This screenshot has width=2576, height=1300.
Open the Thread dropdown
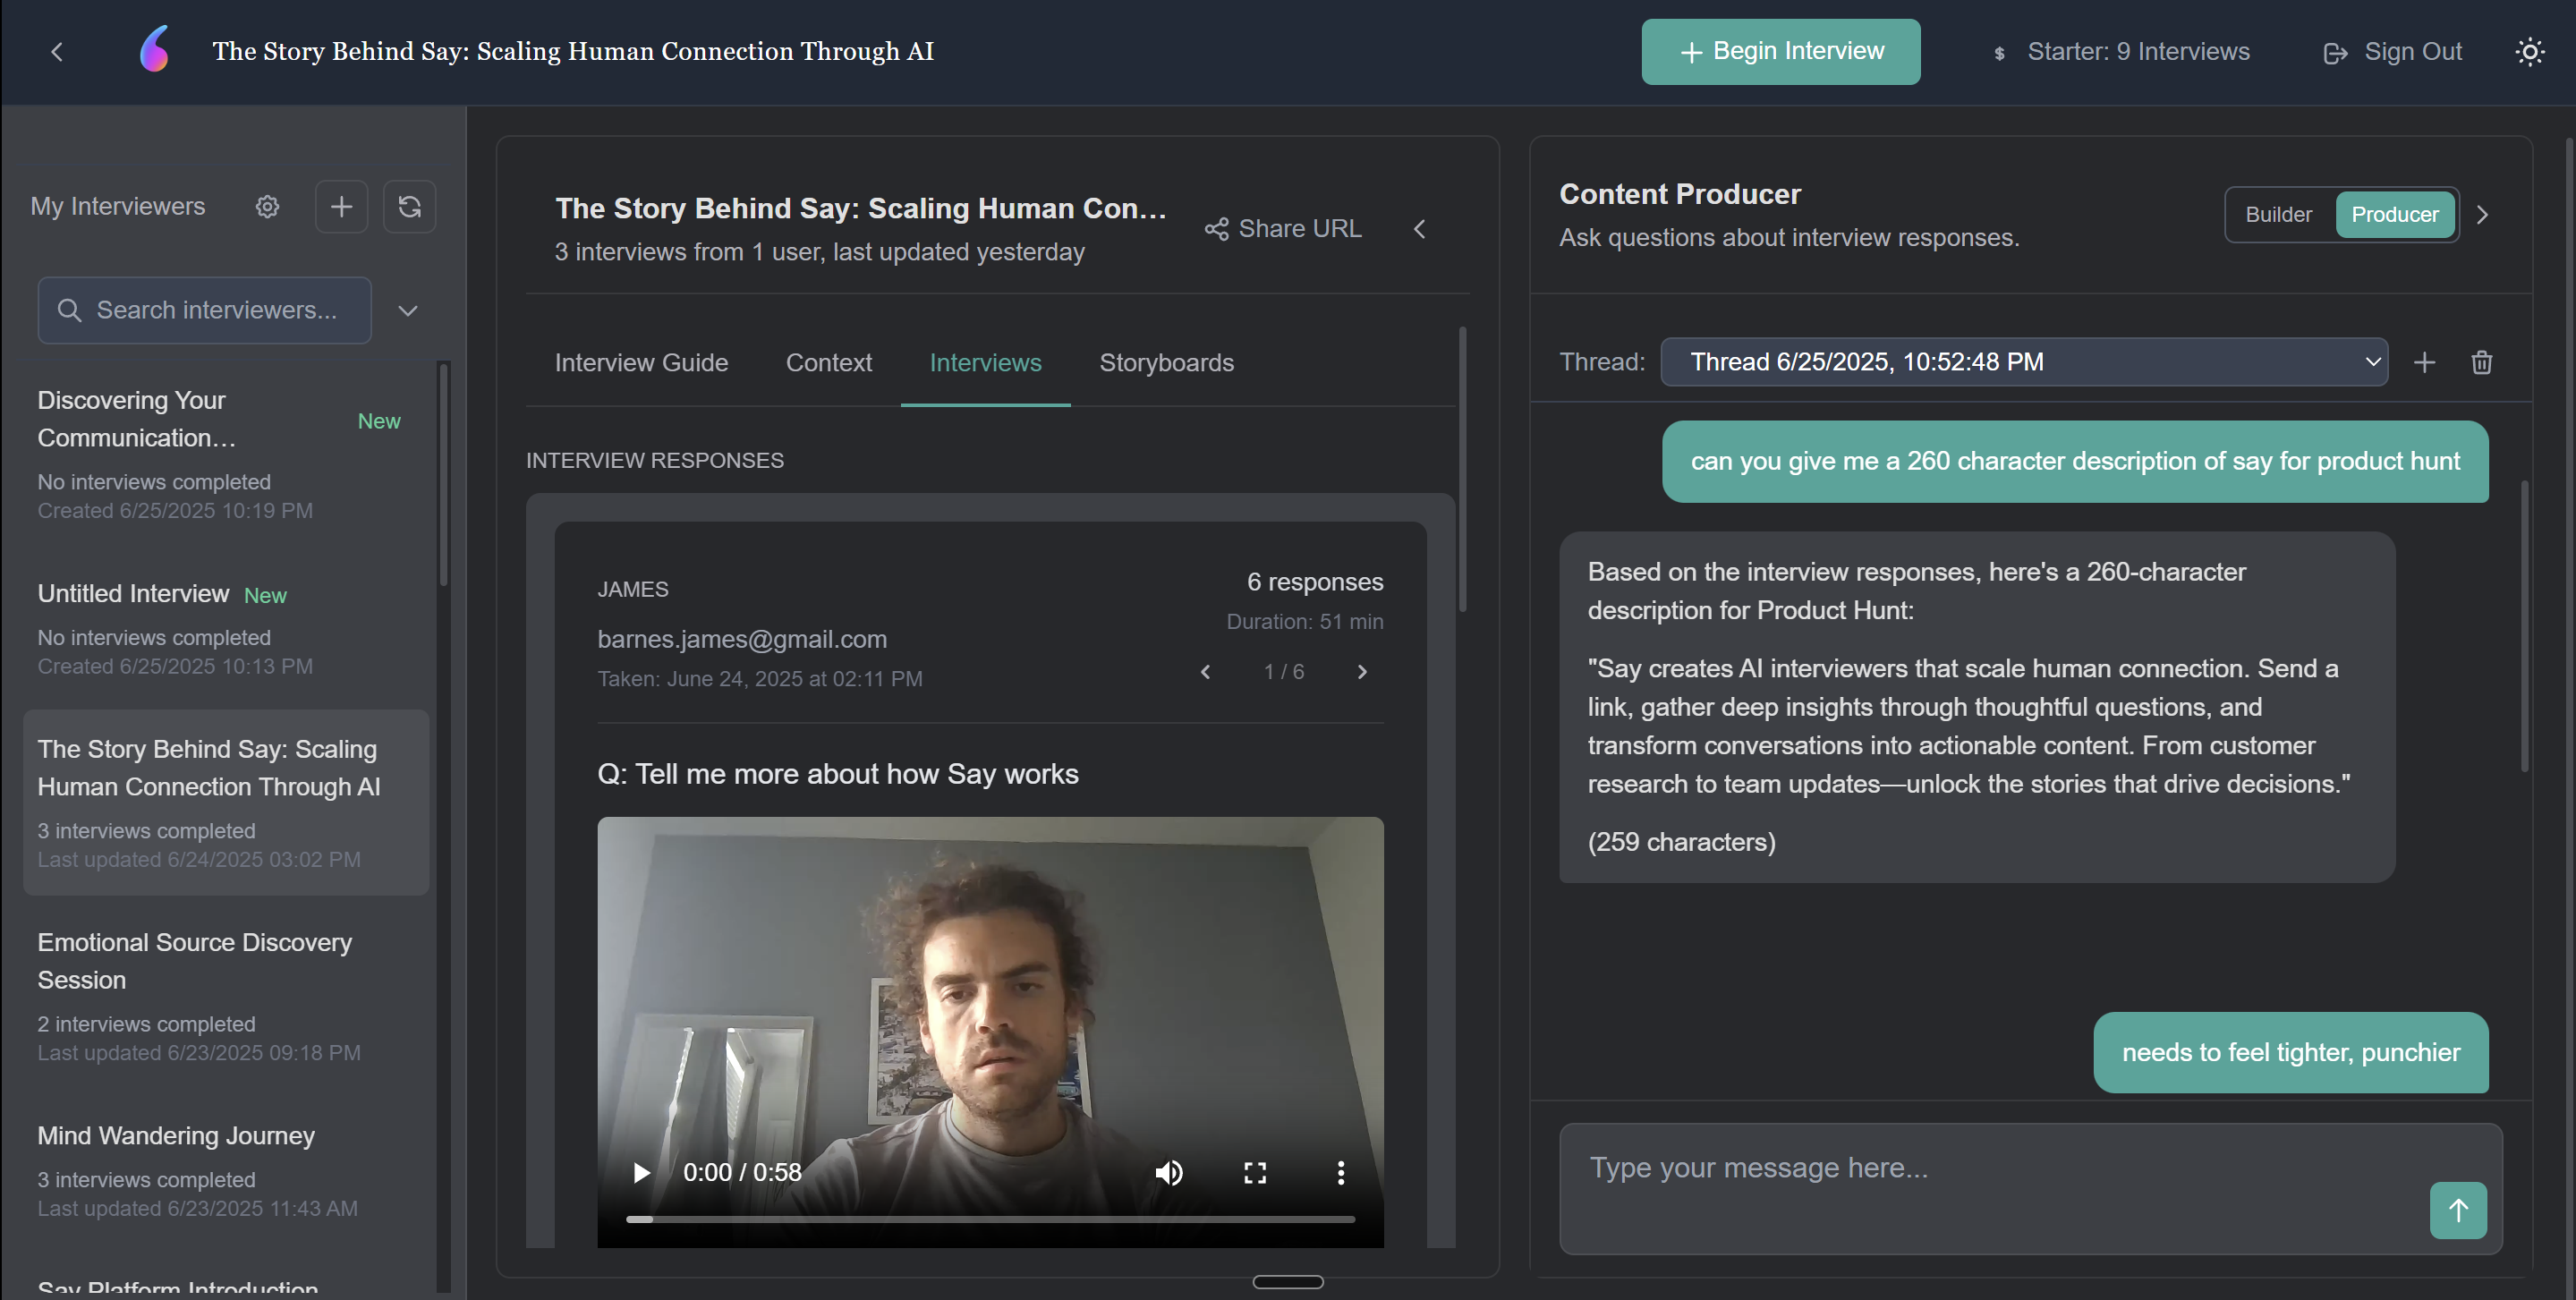point(2024,362)
